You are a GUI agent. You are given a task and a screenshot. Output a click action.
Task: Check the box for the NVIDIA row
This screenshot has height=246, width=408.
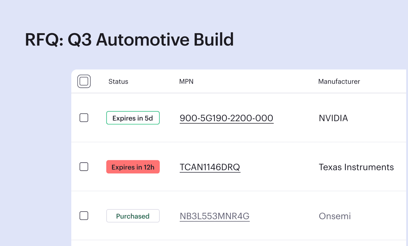[84, 118]
